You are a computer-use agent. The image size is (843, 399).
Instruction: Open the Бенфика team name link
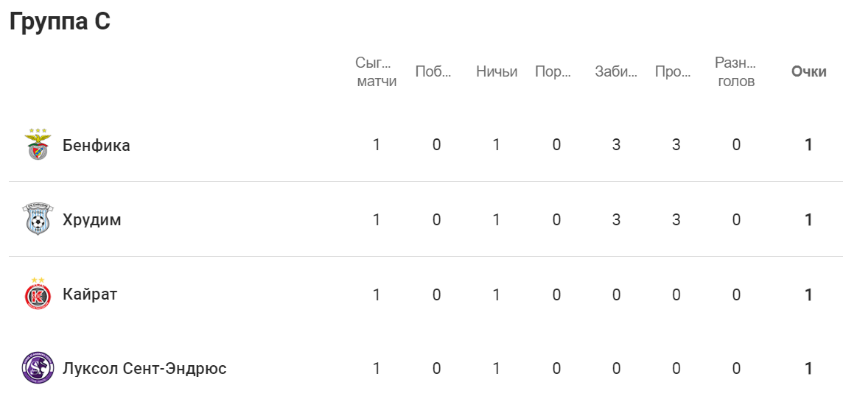tap(97, 145)
